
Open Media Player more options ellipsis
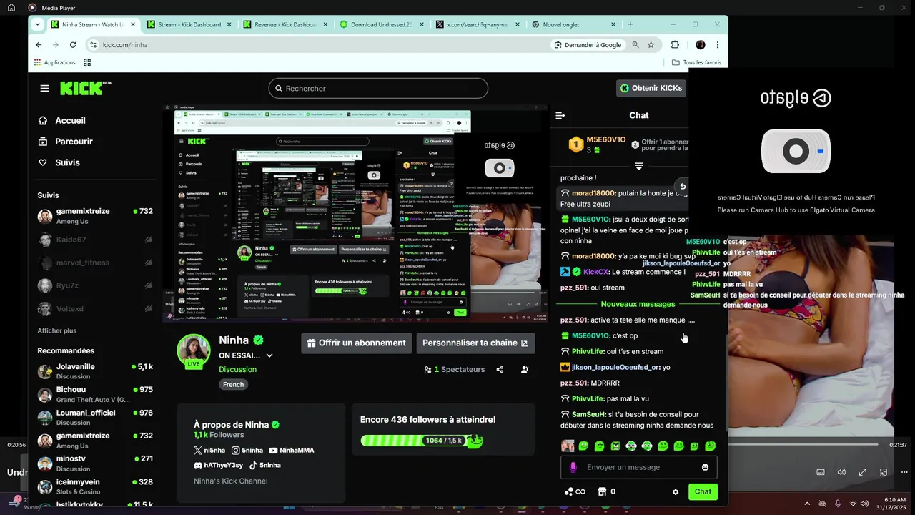click(x=904, y=472)
